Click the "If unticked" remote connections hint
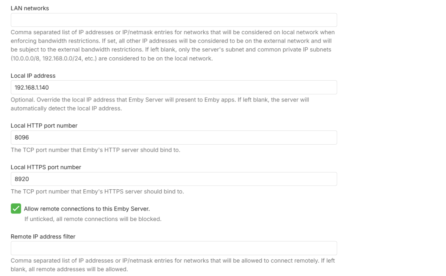 tap(93, 219)
